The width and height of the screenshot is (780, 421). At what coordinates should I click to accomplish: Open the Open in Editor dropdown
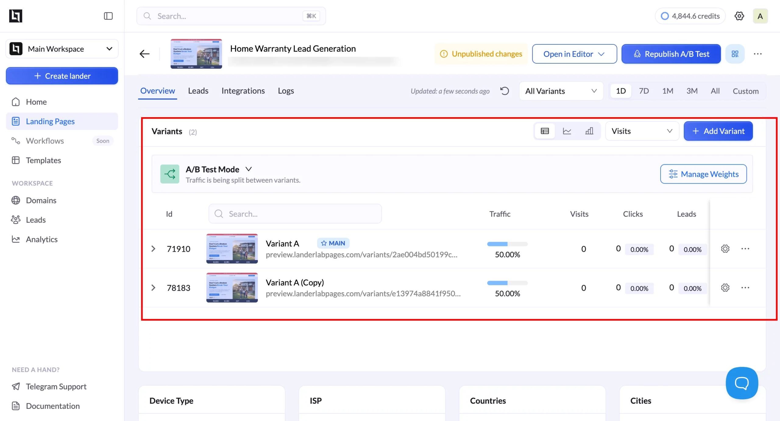(x=574, y=54)
